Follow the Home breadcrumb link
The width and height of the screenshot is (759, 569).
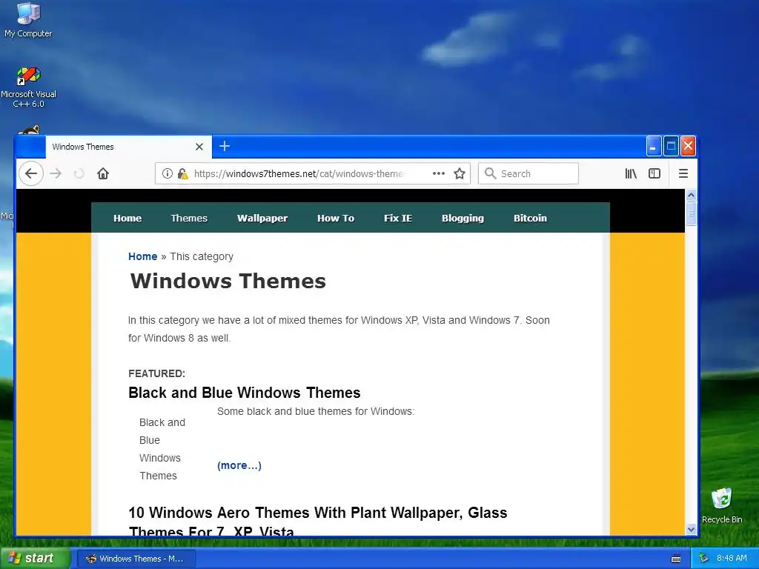click(142, 256)
